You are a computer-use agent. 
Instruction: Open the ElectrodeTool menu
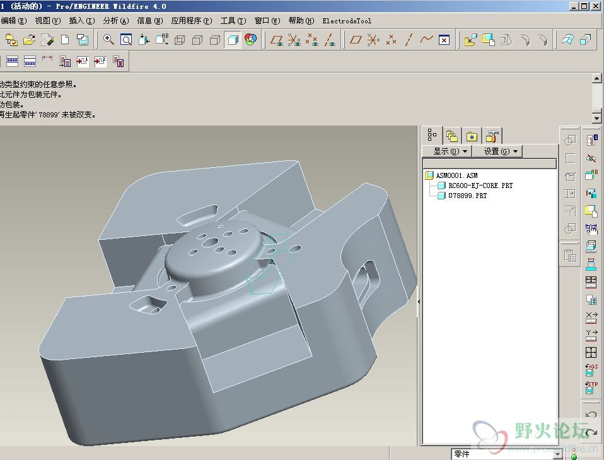click(347, 21)
